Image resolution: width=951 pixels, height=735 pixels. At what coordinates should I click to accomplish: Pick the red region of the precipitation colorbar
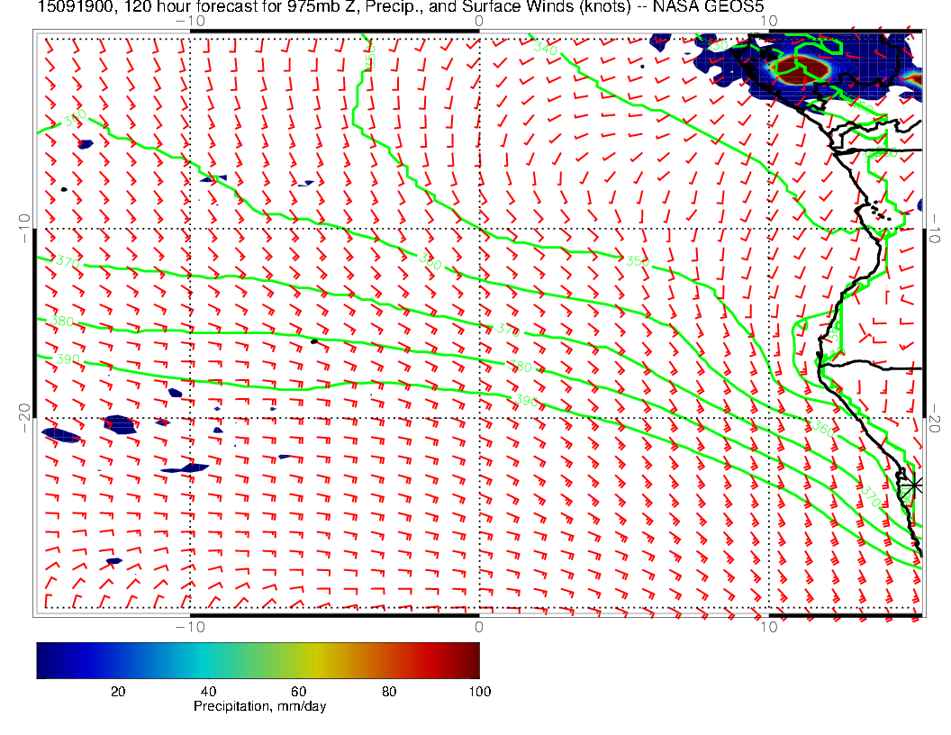point(423,660)
